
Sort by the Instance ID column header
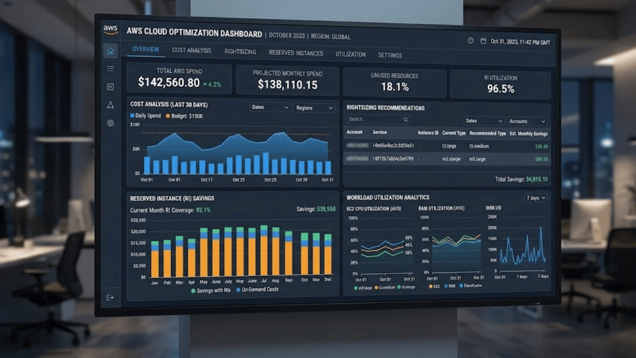(428, 133)
